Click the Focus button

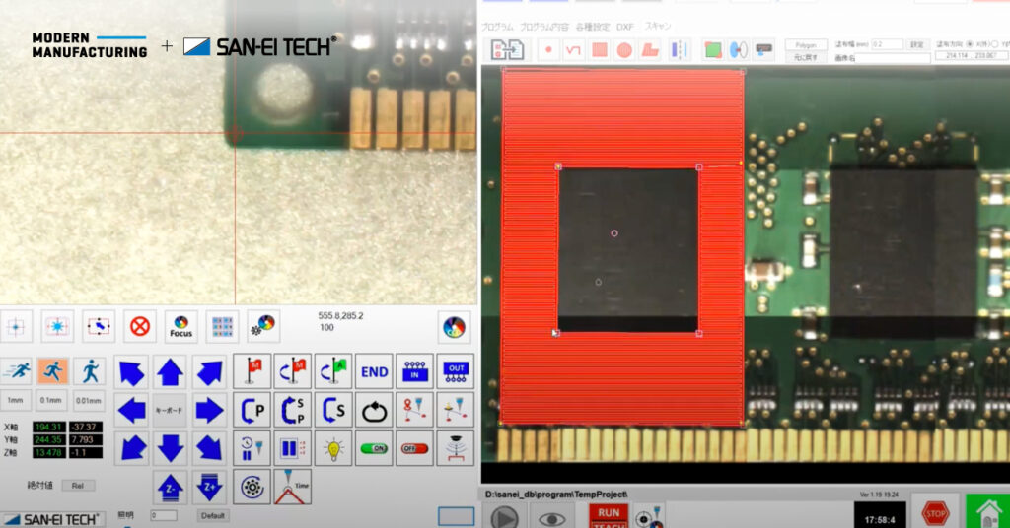point(180,326)
